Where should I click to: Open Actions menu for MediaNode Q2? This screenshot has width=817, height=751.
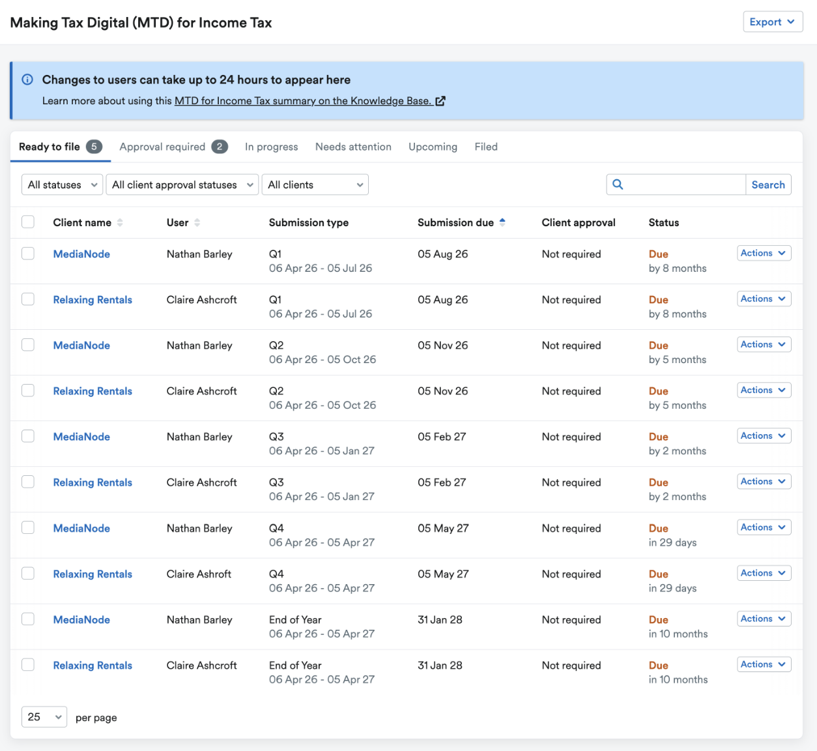pos(764,344)
